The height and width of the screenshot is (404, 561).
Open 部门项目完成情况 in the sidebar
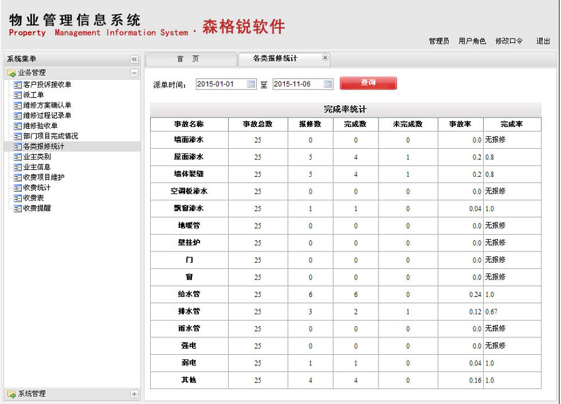click(x=50, y=136)
